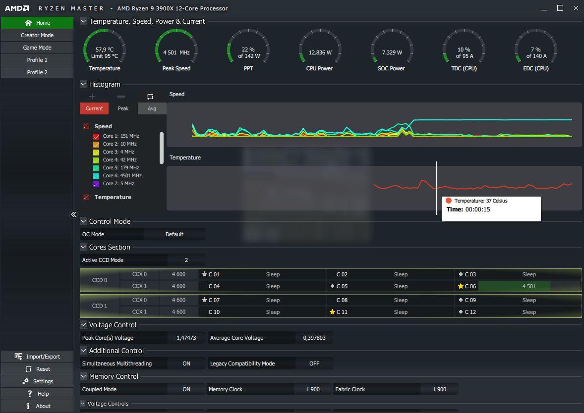Toggle Core 3 speed checkbox
This screenshot has height=413, width=584.
(x=96, y=152)
